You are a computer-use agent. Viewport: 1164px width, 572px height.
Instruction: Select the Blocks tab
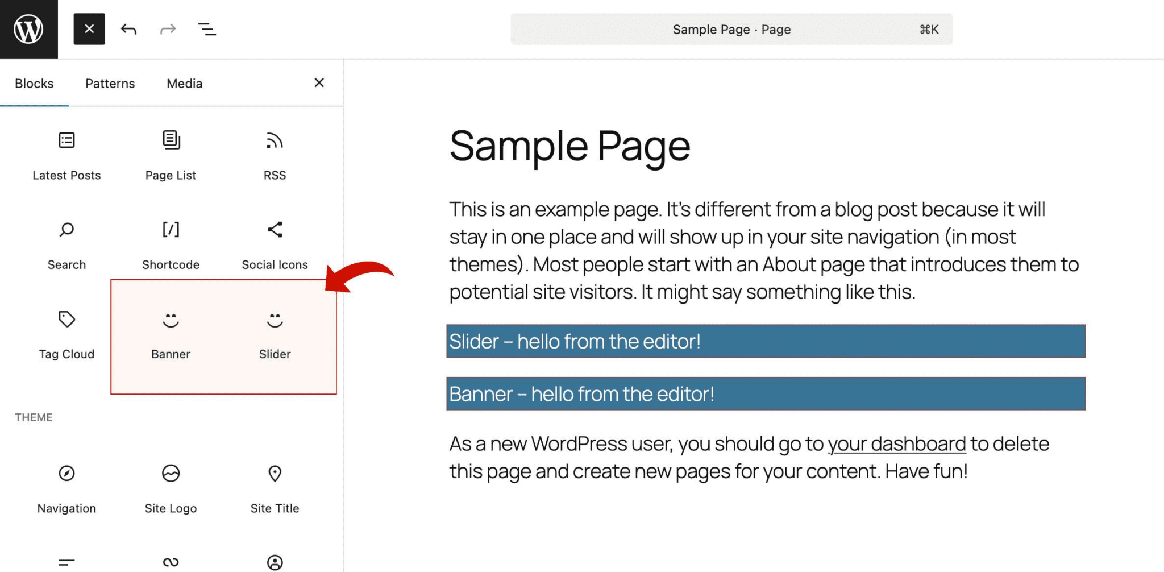pos(34,84)
